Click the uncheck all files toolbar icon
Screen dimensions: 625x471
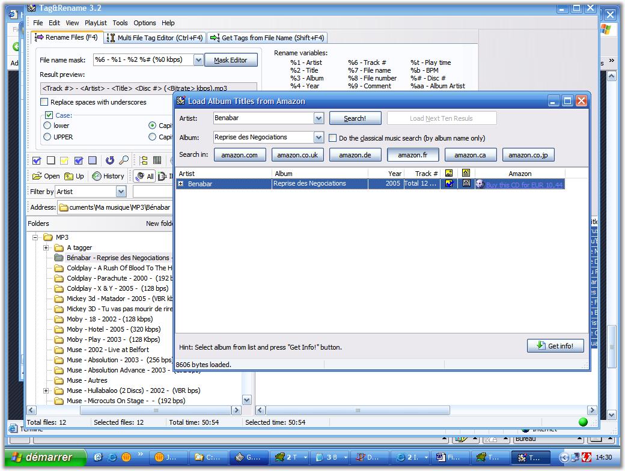[50, 160]
